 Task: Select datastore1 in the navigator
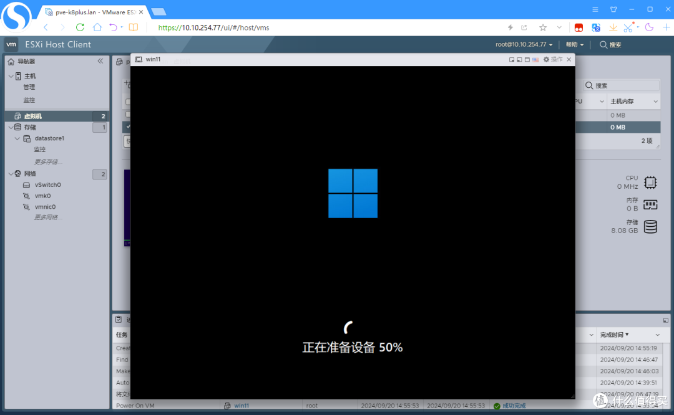click(49, 138)
